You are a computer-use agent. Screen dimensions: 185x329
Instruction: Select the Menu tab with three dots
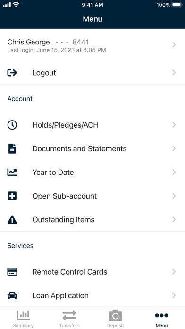[161, 318]
